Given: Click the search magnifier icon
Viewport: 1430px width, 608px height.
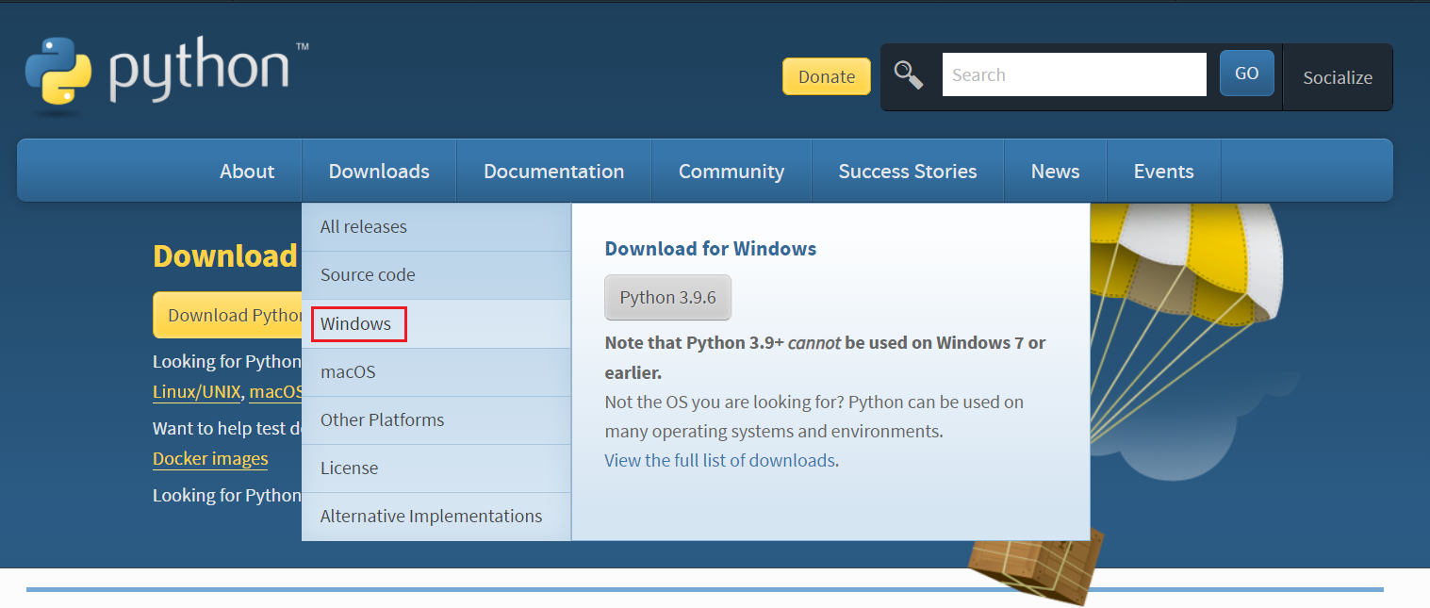Looking at the screenshot, I should (x=909, y=74).
